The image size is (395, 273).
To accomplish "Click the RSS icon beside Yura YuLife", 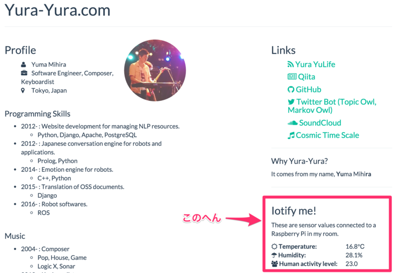I will (291, 65).
